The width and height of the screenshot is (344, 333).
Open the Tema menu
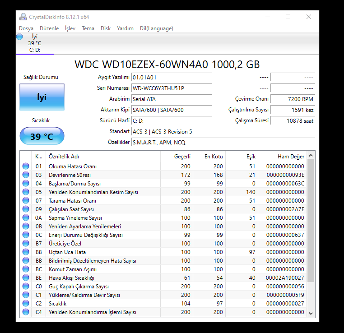88,28
